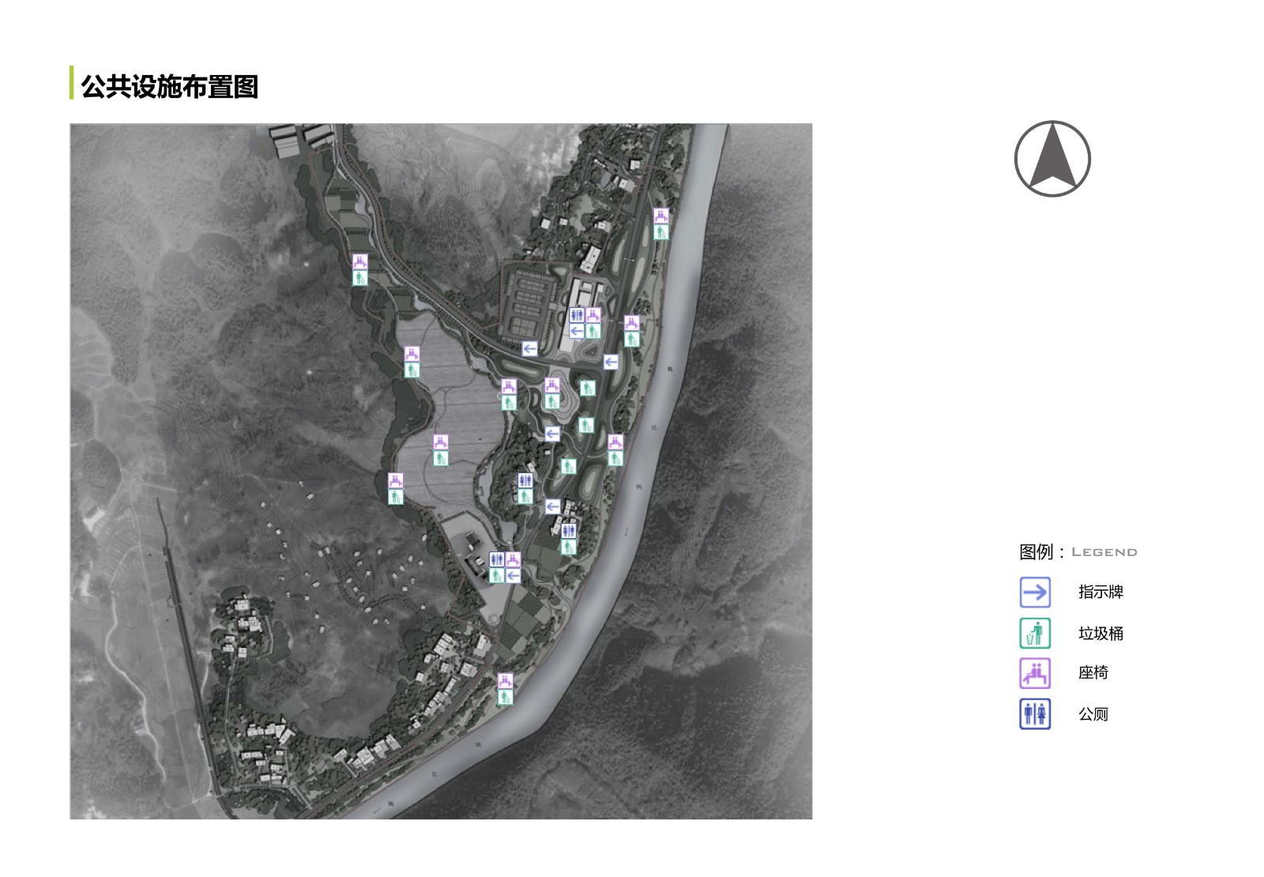
Task: Select the southernmost seat icon on the map
Action: click(506, 681)
